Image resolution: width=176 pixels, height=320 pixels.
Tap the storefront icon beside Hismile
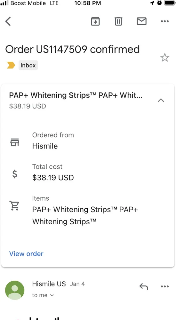point(15,142)
